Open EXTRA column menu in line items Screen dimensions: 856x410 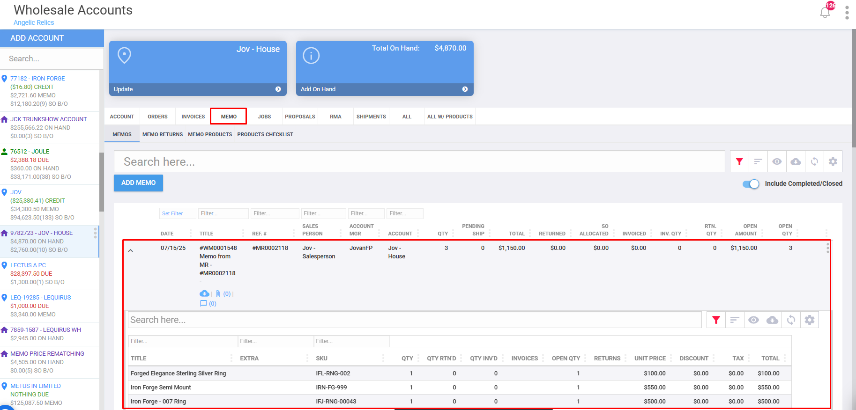click(x=307, y=358)
